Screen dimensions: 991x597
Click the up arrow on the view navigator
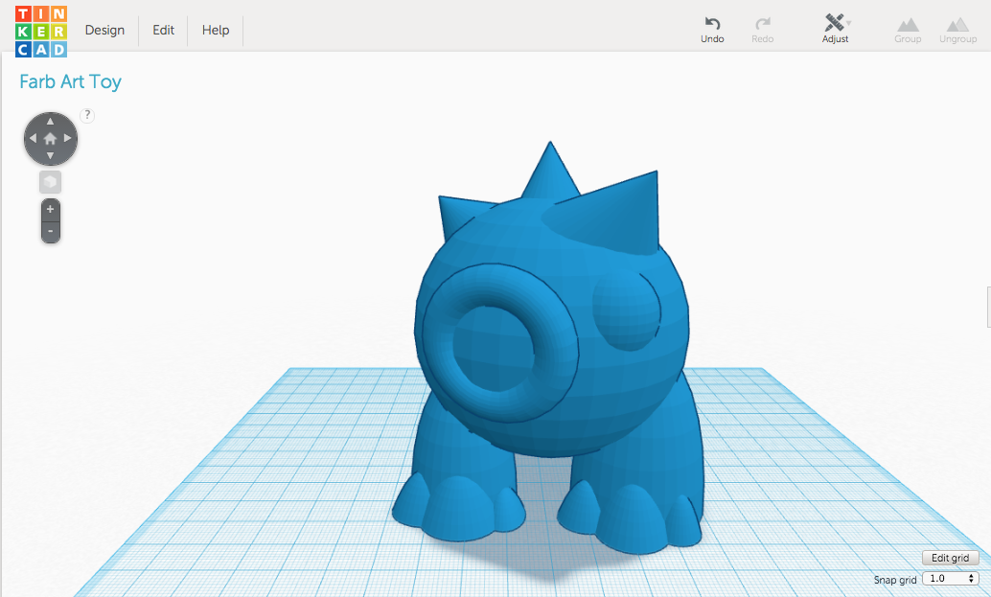[50, 122]
